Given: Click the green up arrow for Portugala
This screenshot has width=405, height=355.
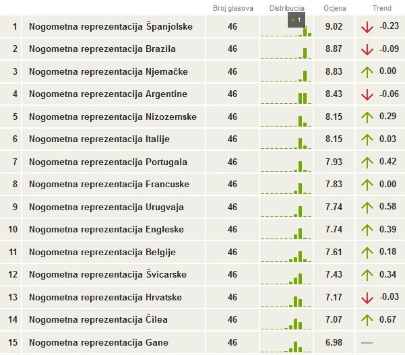Looking at the screenshot, I should tap(367, 162).
